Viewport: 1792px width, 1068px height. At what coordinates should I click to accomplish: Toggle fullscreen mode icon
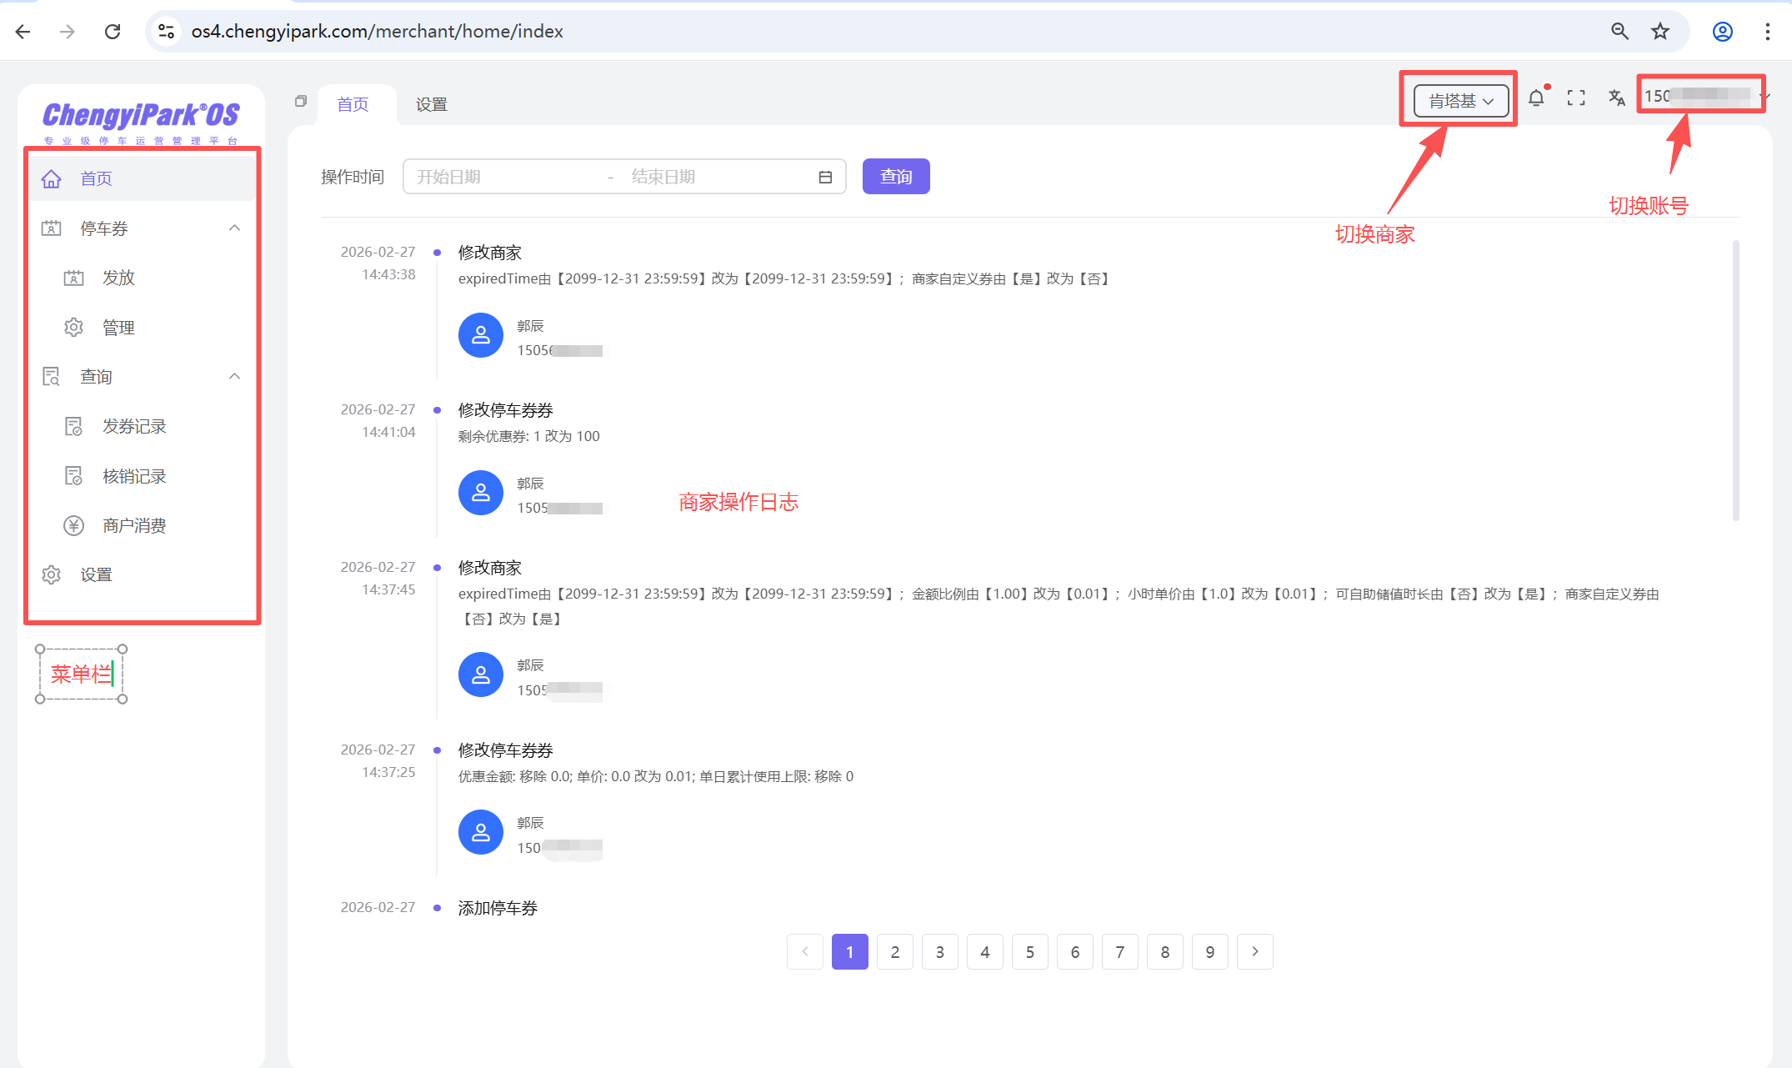pyautogui.click(x=1576, y=98)
